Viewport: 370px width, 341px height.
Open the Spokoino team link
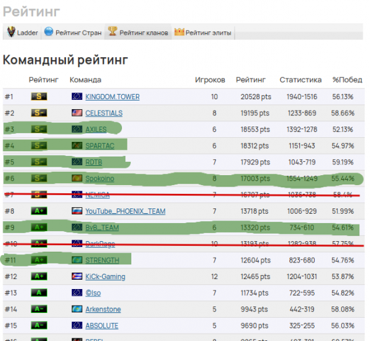99,179
